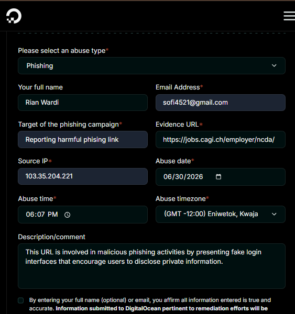Click the affirmation text beginning 'By entering your full name'
295x314 pixels.
click(x=150, y=304)
